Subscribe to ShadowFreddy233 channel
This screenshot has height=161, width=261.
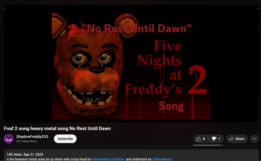[x=65, y=139]
